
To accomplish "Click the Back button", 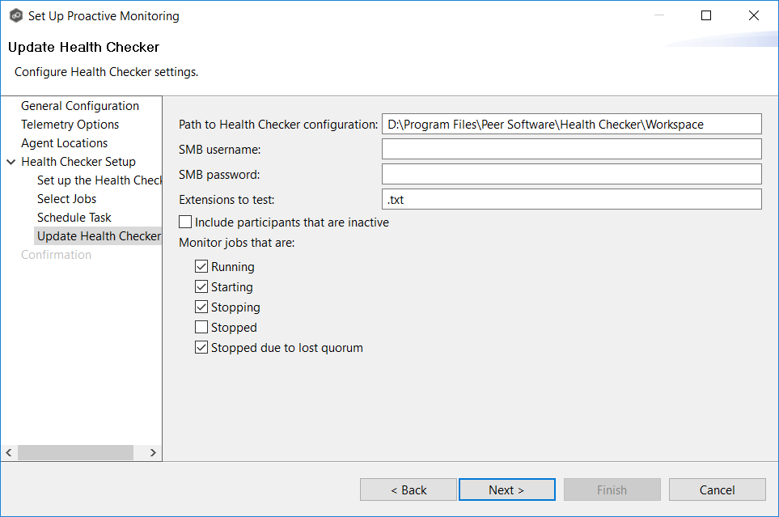I will (409, 489).
